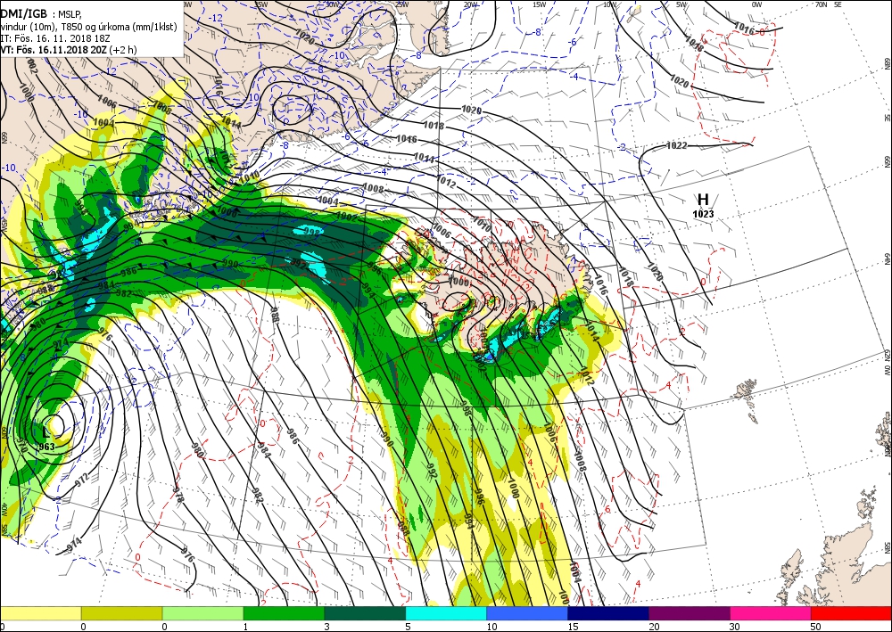This screenshot has height=632, width=892.
Task: Click the olive yellow legend swatch
Action: tap(121, 613)
